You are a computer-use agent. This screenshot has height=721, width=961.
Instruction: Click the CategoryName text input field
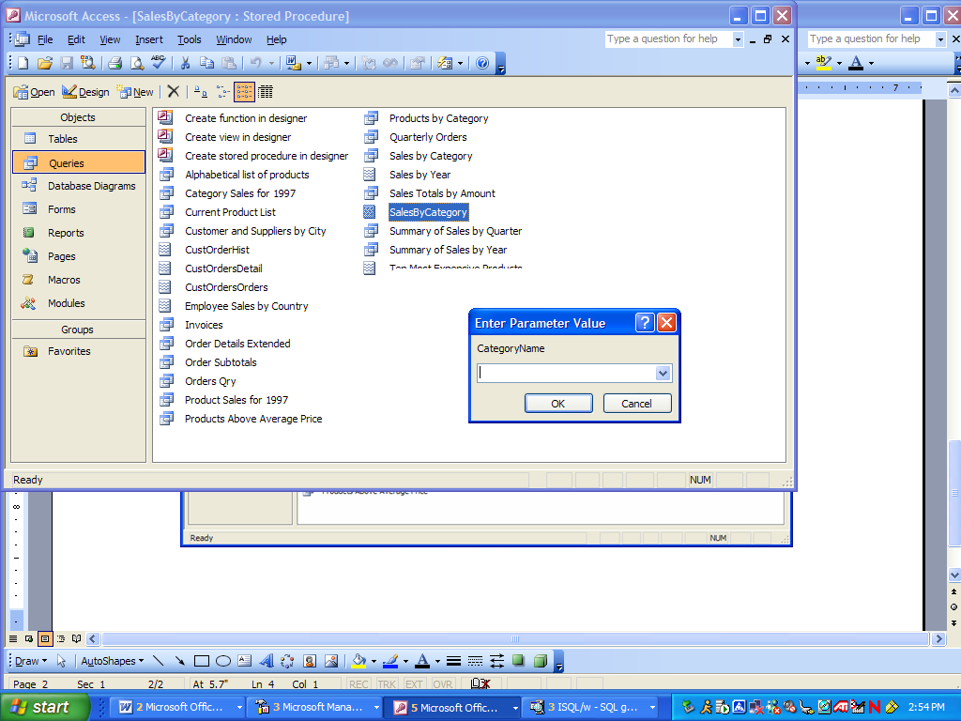point(565,374)
